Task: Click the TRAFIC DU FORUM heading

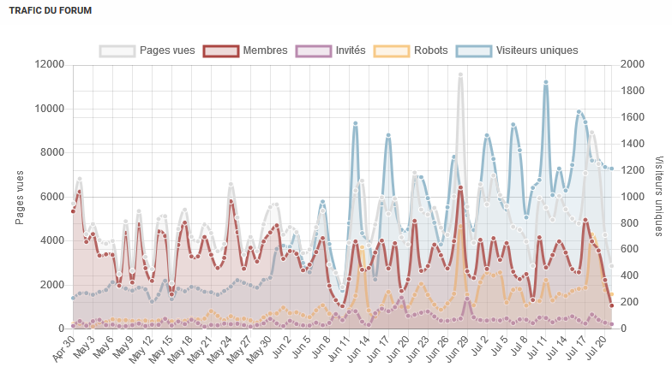Action: point(50,10)
